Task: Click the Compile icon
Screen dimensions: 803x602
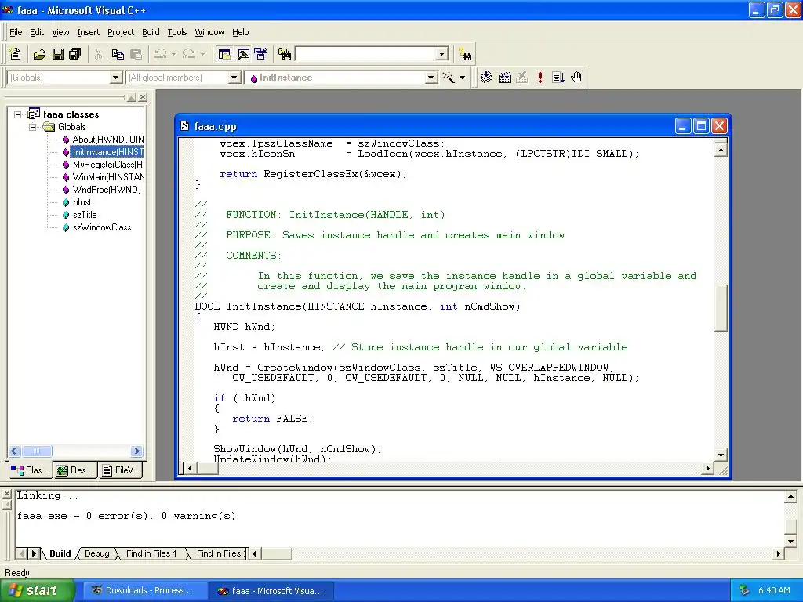Action: coord(486,78)
